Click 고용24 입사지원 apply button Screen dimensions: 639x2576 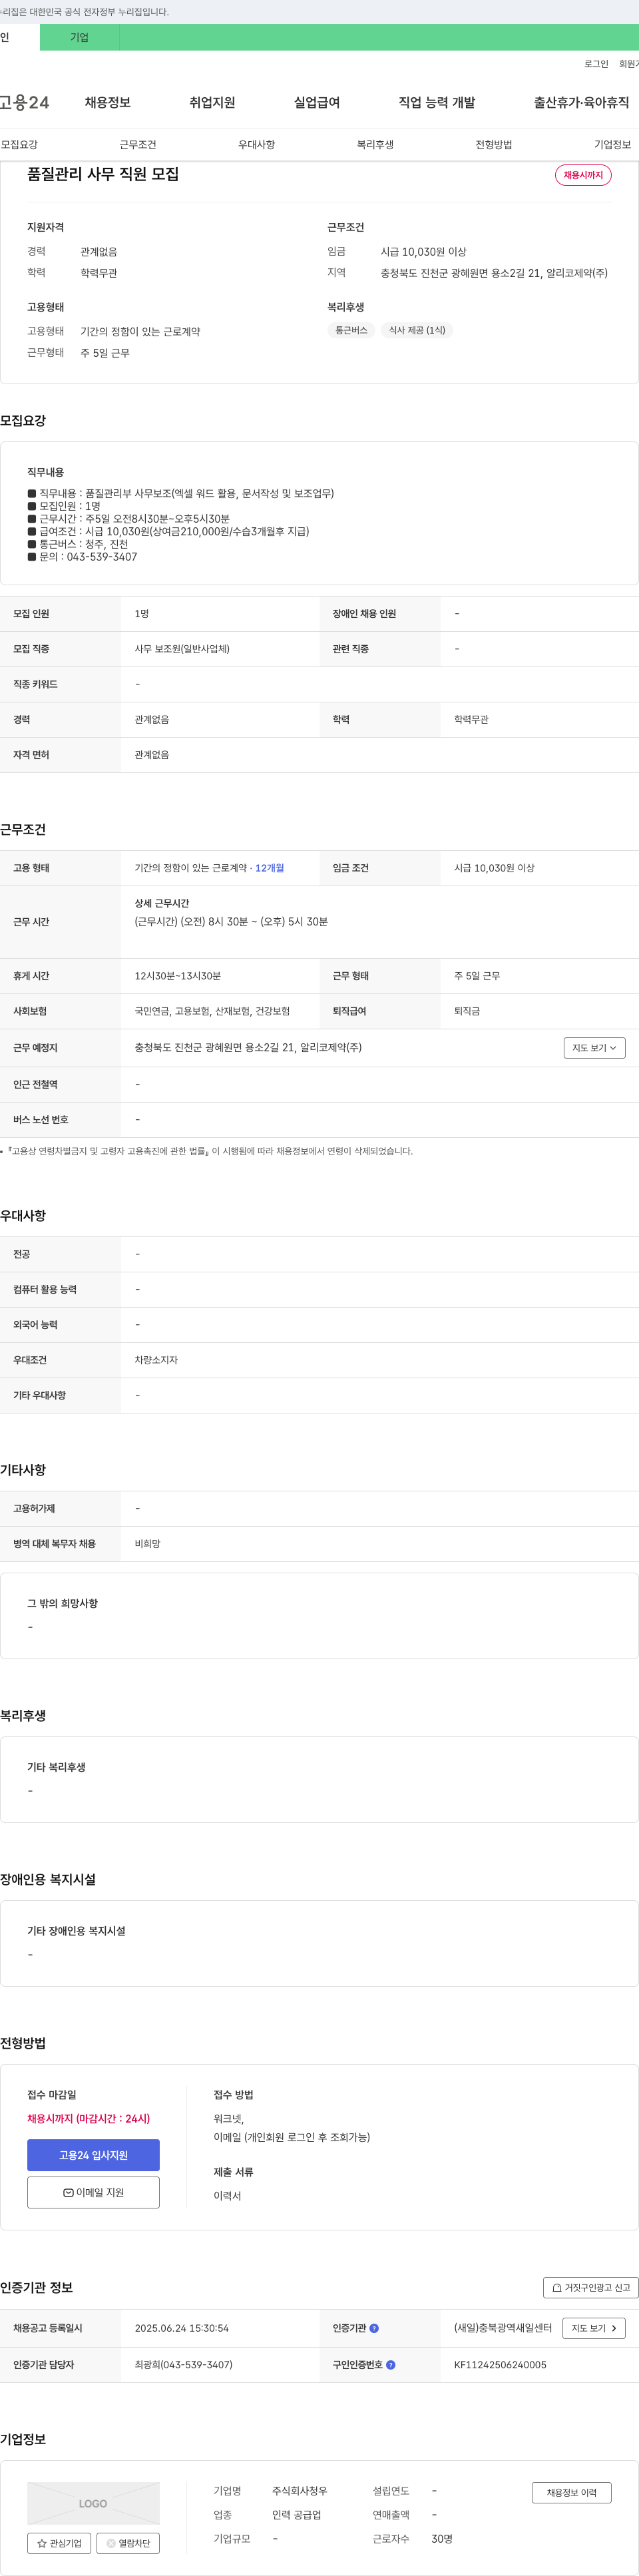[93, 2155]
